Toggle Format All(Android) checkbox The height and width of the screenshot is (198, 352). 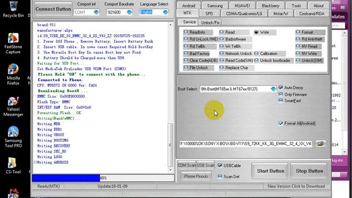pyautogui.click(x=280, y=123)
